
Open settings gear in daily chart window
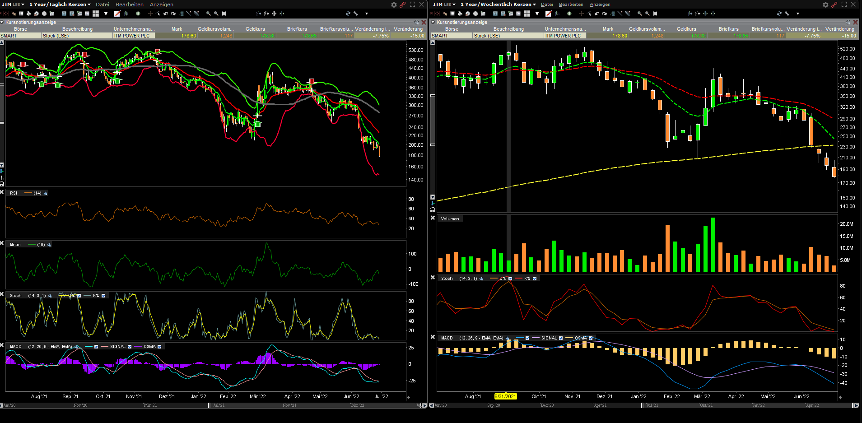pyautogui.click(x=394, y=5)
